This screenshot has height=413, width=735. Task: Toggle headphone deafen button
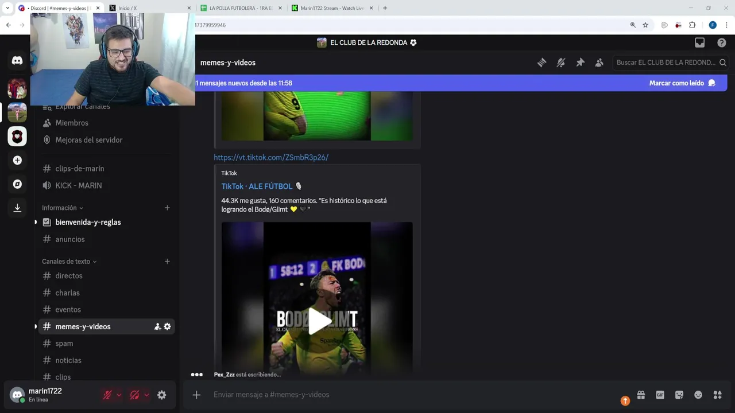[134, 395]
